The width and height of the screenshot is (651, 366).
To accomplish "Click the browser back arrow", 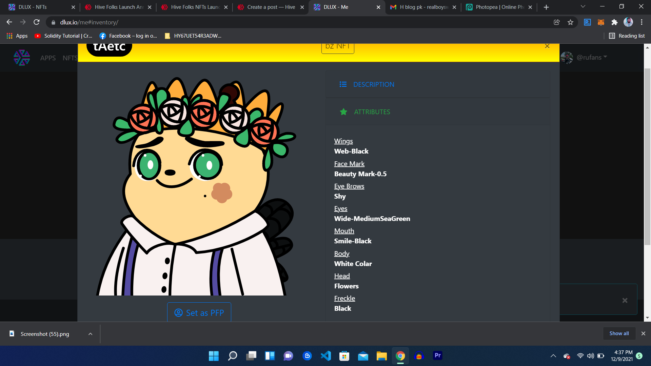I will (x=9, y=22).
